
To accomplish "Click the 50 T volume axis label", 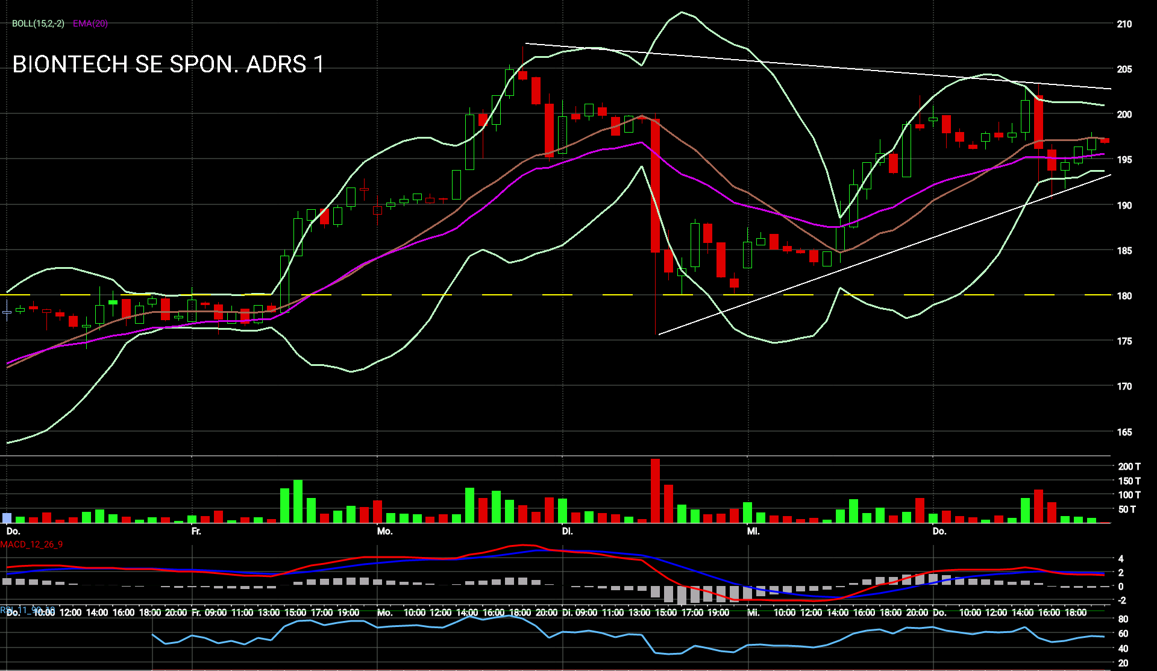I will pyautogui.click(x=1127, y=509).
